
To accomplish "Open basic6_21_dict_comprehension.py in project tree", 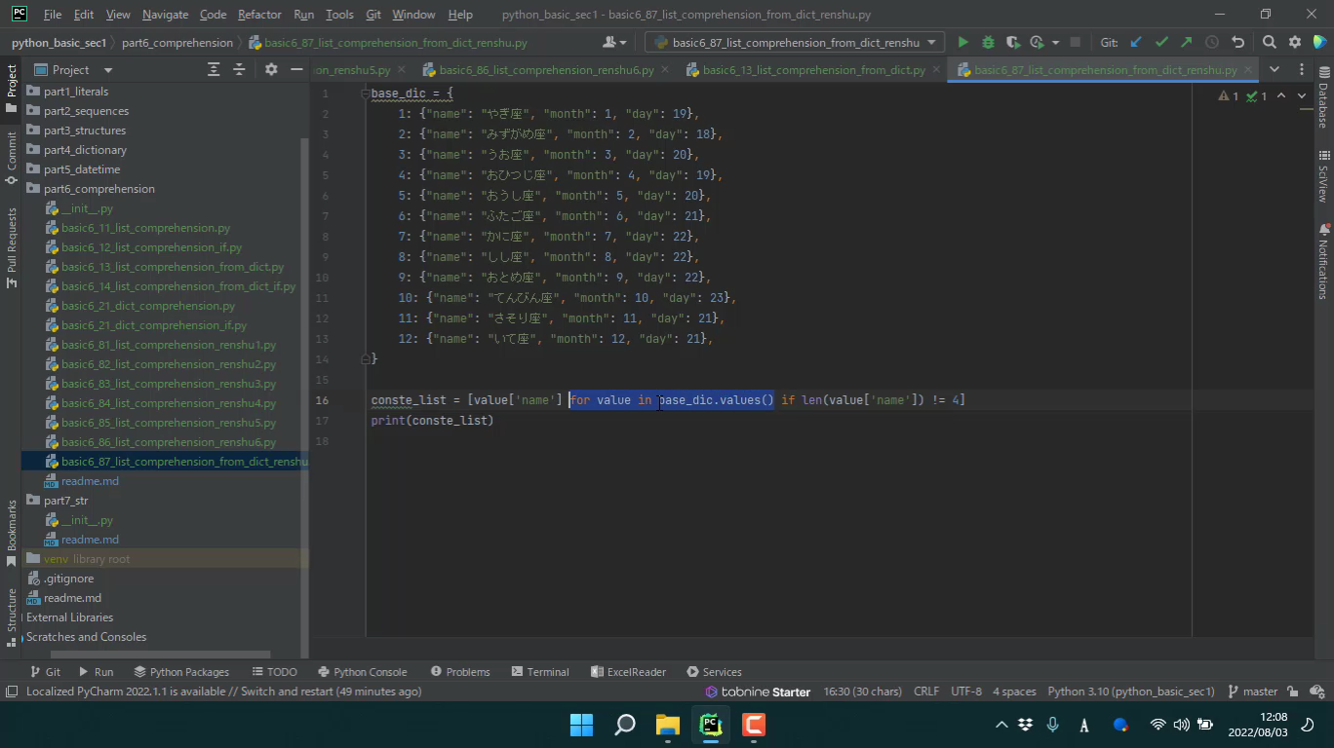I will click(x=148, y=306).
